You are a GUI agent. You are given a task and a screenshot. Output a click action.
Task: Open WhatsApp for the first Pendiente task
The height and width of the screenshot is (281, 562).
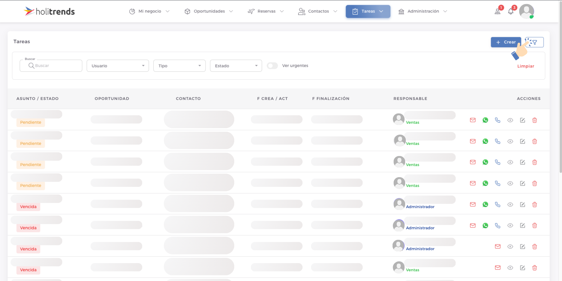(485, 120)
